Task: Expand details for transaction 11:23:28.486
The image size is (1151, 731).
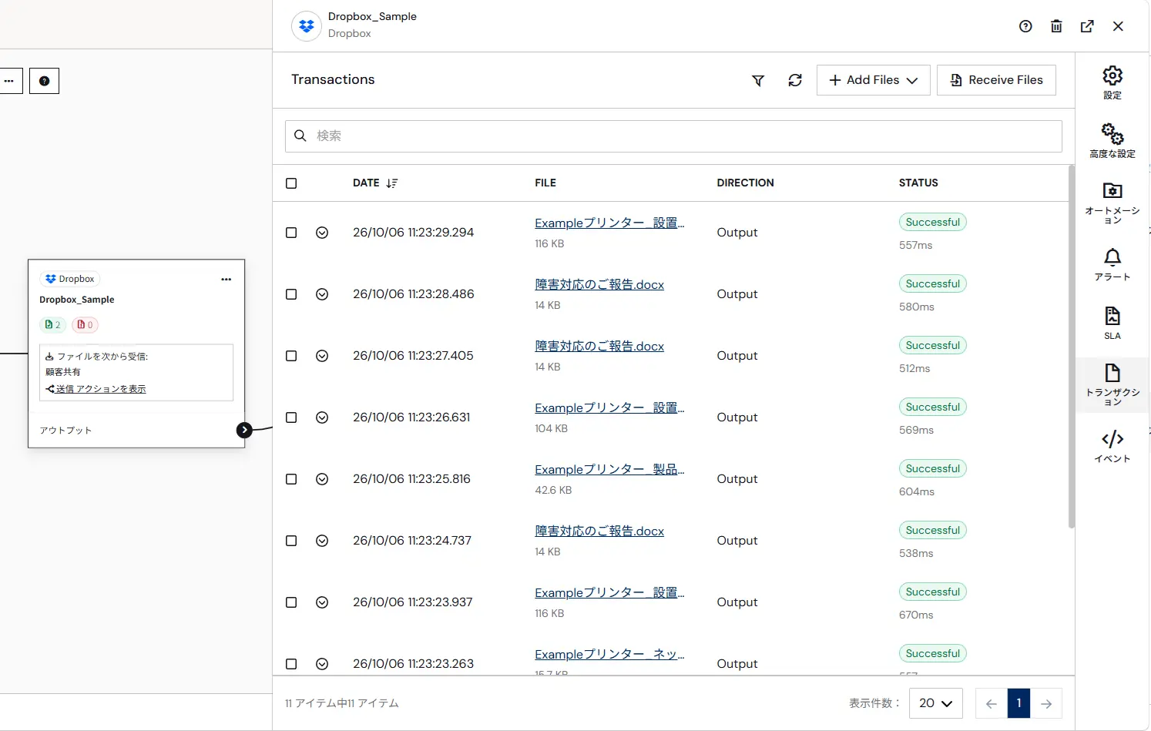Action: coord(322,294)
